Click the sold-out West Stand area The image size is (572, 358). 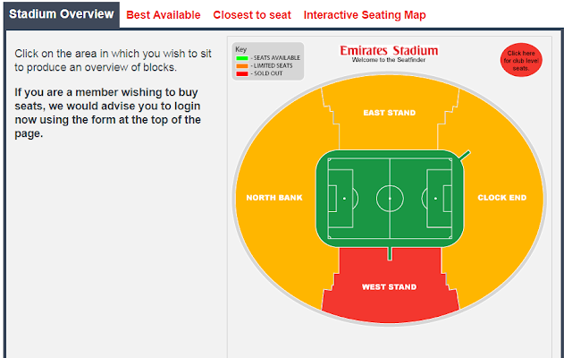389,286
